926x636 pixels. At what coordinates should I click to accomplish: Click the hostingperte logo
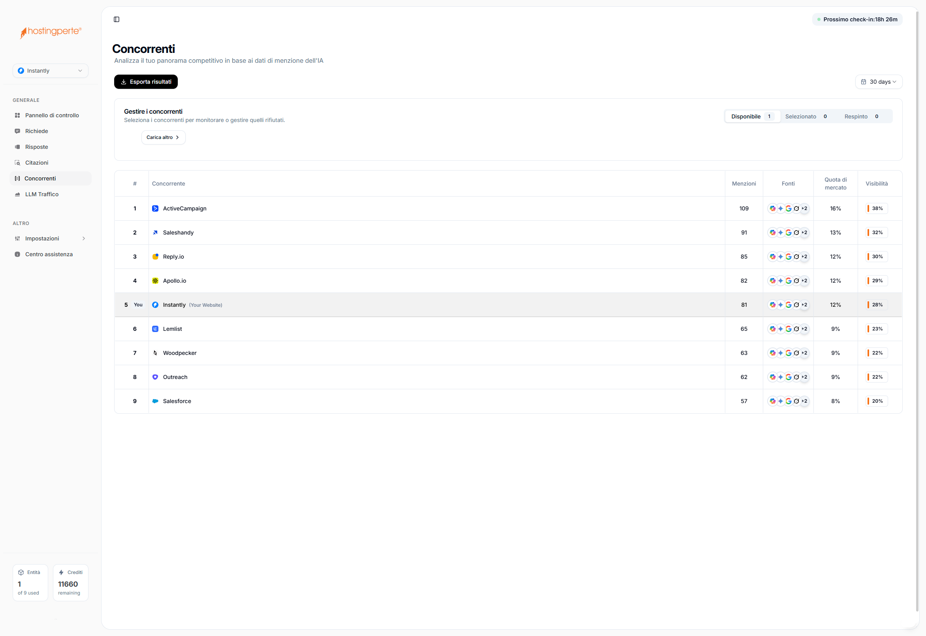[51, 32]
